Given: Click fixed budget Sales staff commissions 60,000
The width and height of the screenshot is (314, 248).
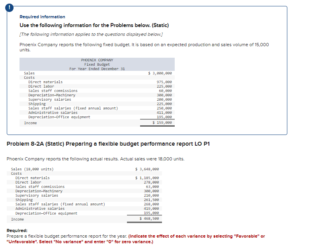Looking at the screenshot, I should point(165,91).
